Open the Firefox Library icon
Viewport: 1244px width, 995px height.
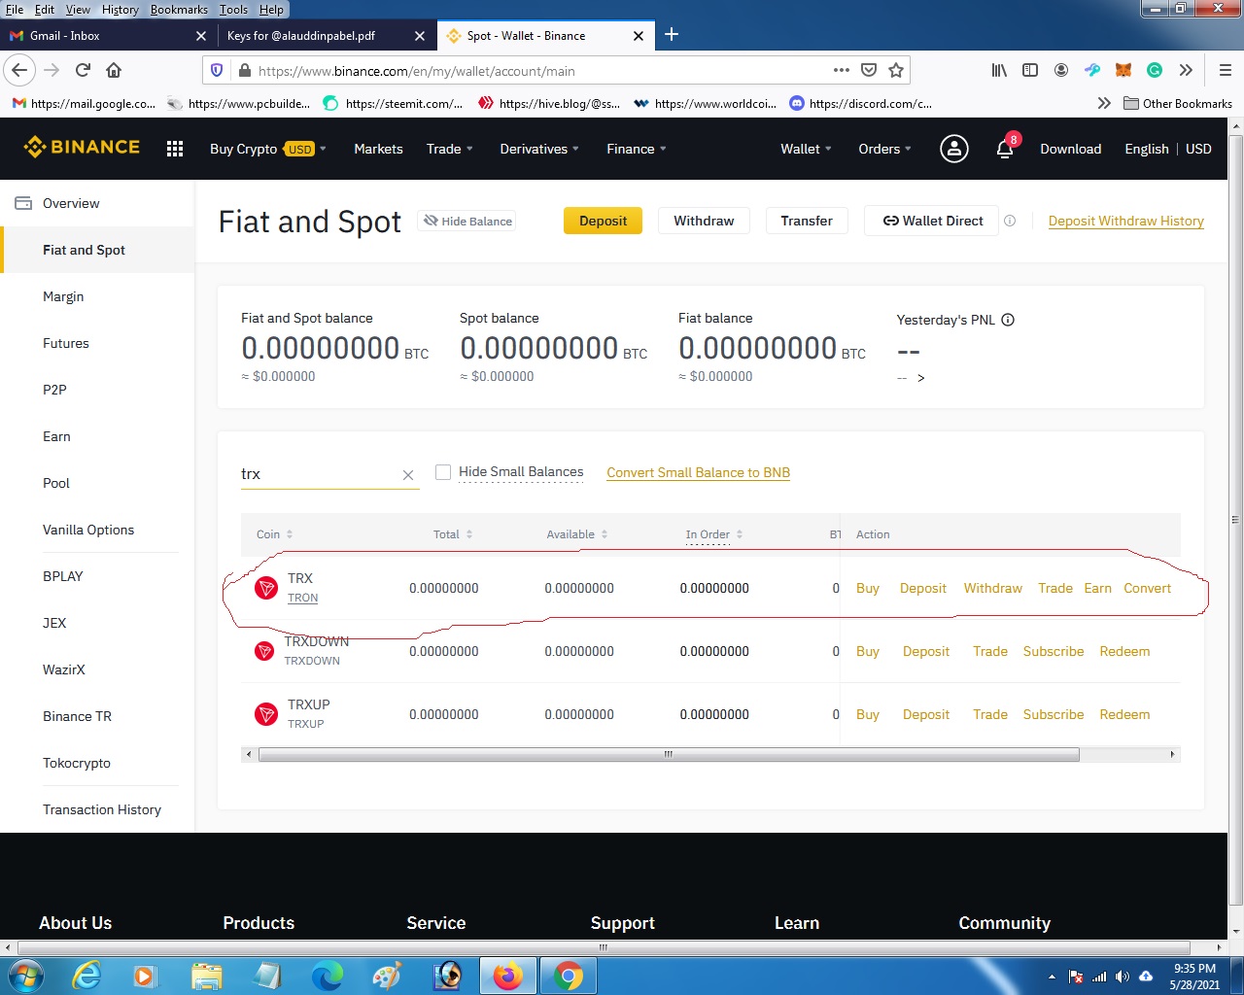(999, 70)
